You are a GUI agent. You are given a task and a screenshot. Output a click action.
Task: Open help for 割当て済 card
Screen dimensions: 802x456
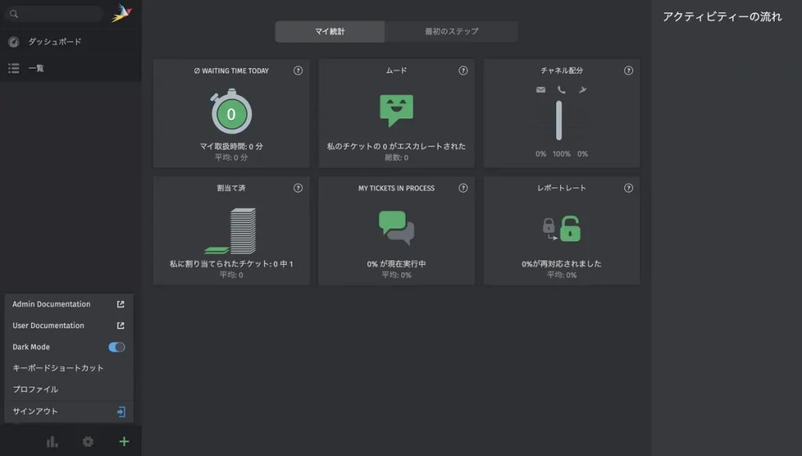pos(298,188)
